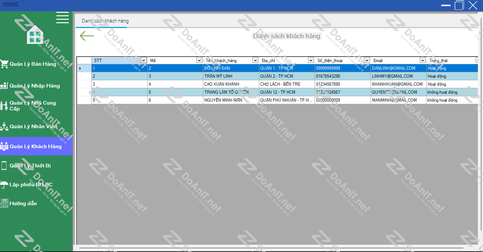Select customer NGUYỄN MINH MẪN cell
Screen dimensions: 483x252
(231, 100)
